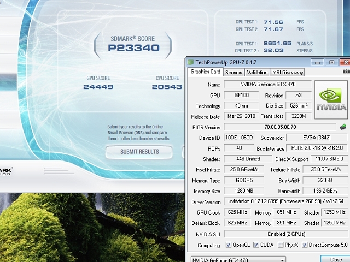This screenshot has height=262, width=350.
Task: Click the GPU Score 24449 in 3DMark
Action: tap(98, 87)
